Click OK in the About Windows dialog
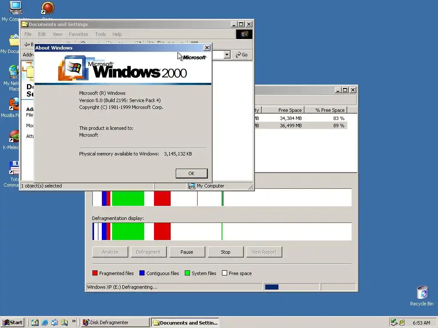Screen dimensions: 438x328 coord(191,173)
